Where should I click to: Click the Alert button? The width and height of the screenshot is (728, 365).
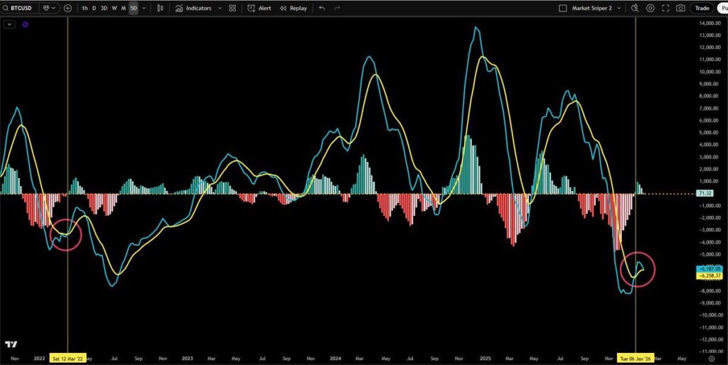coord(259,8)
